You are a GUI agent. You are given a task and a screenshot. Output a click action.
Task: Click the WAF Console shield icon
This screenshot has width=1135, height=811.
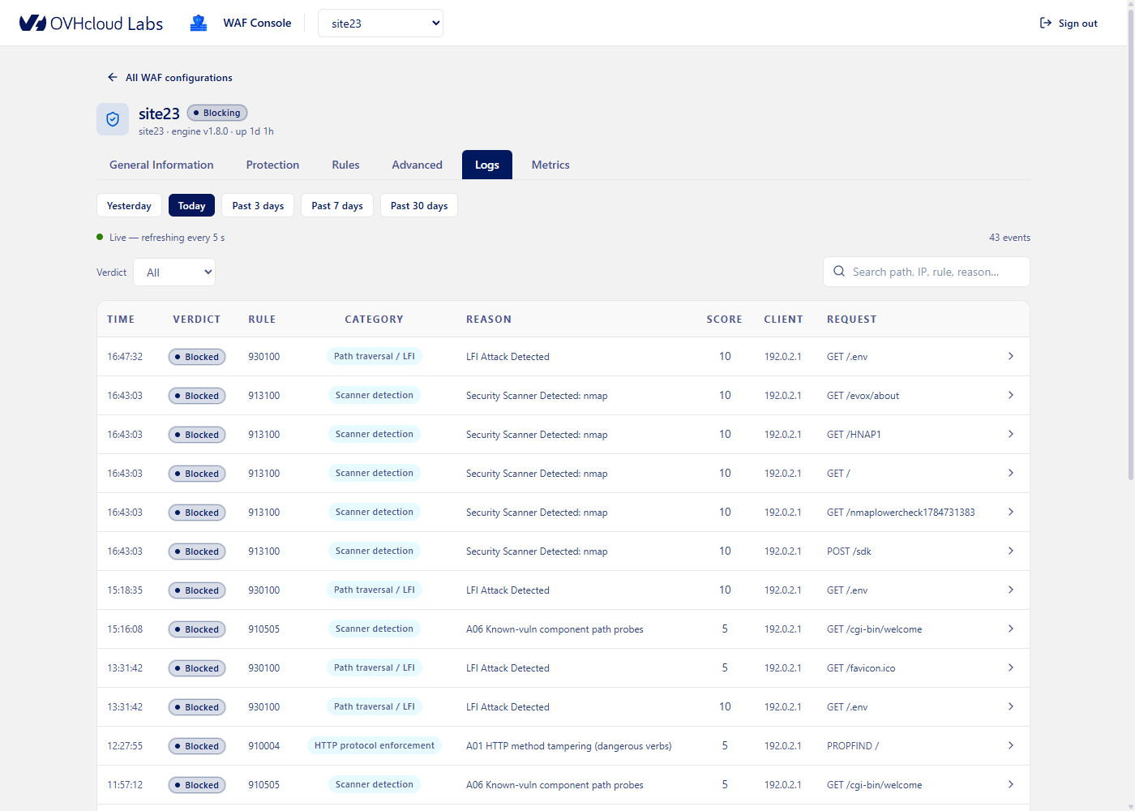(x=199, y=23)
